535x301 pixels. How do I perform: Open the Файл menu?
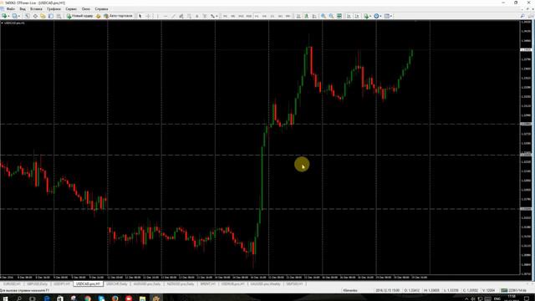pyautogui.click(x=11, y=9)
